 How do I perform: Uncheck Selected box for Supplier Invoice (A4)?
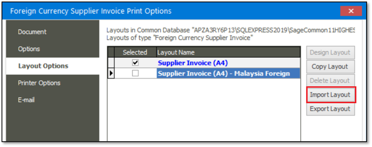(135, 63)
